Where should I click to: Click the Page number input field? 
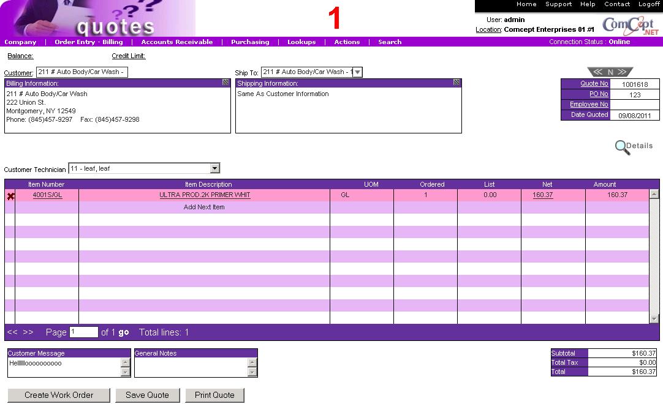84,332
